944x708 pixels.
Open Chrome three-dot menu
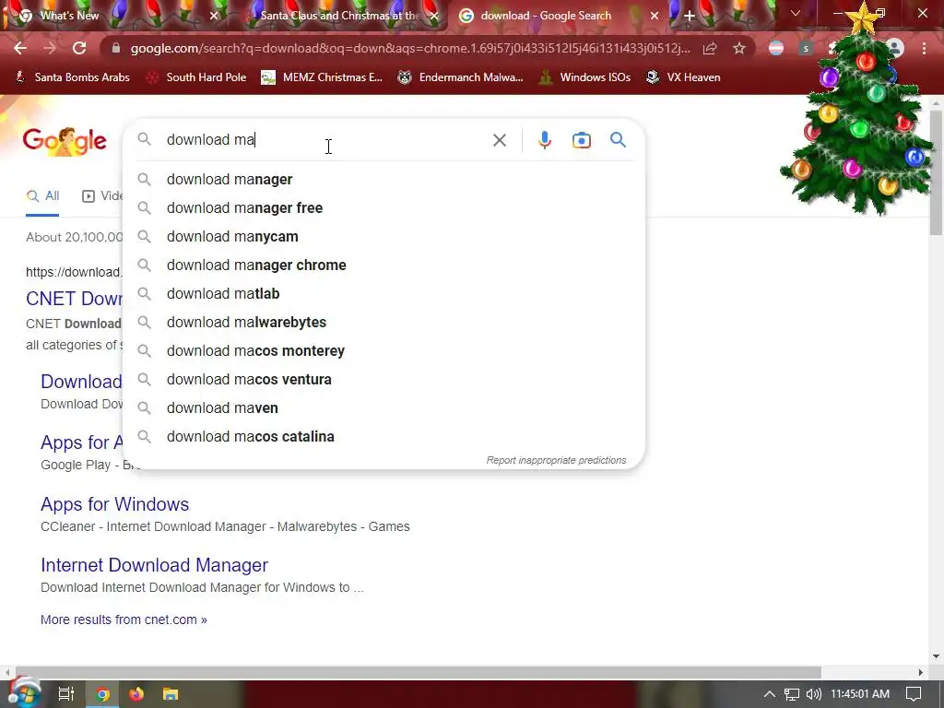(924, 48)
